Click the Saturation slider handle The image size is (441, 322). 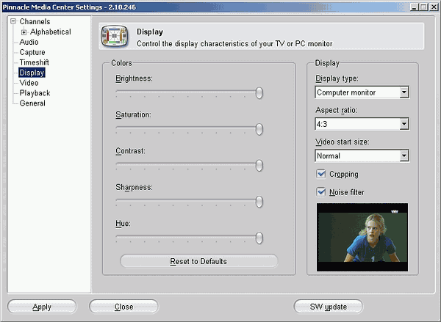tap(259, 129)
